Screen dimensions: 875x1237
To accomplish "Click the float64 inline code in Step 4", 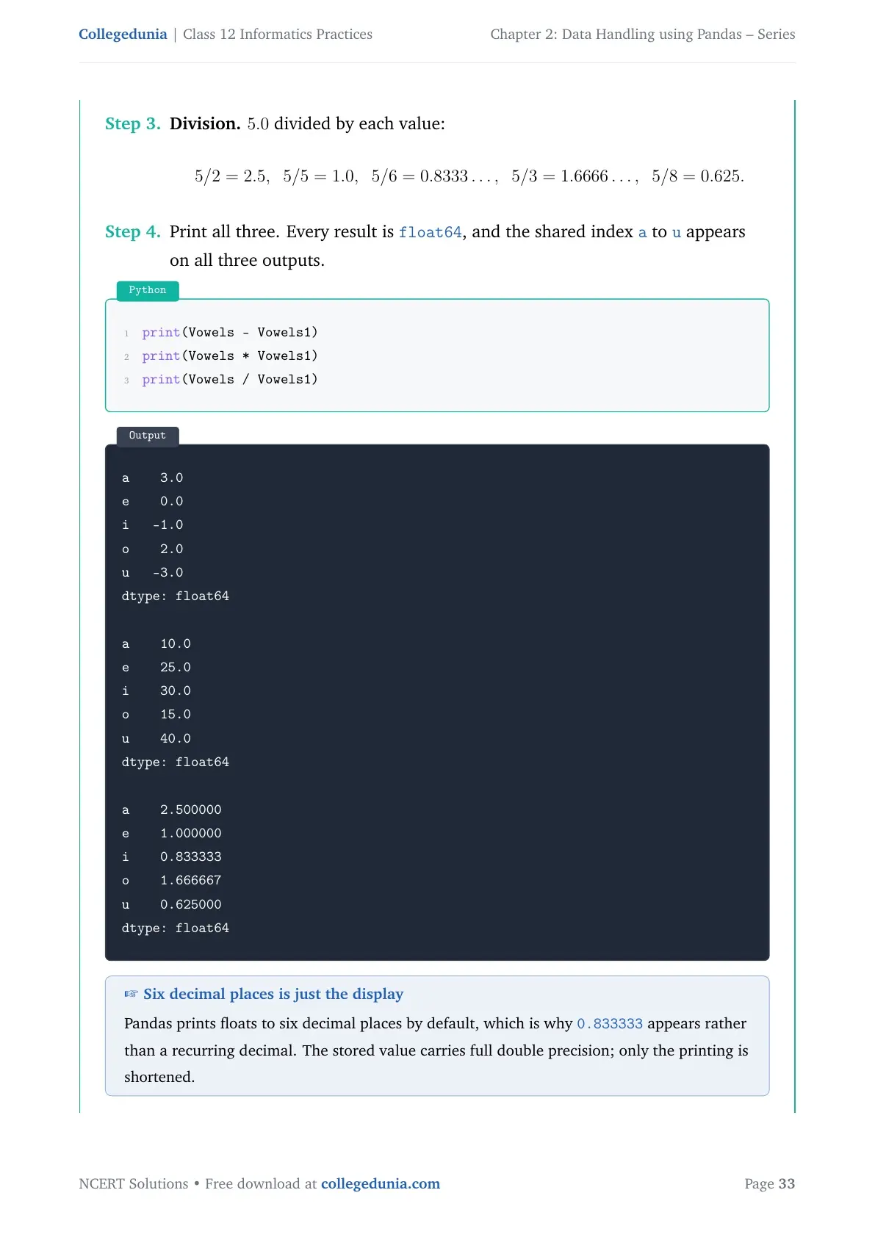I will pos(431,232).
